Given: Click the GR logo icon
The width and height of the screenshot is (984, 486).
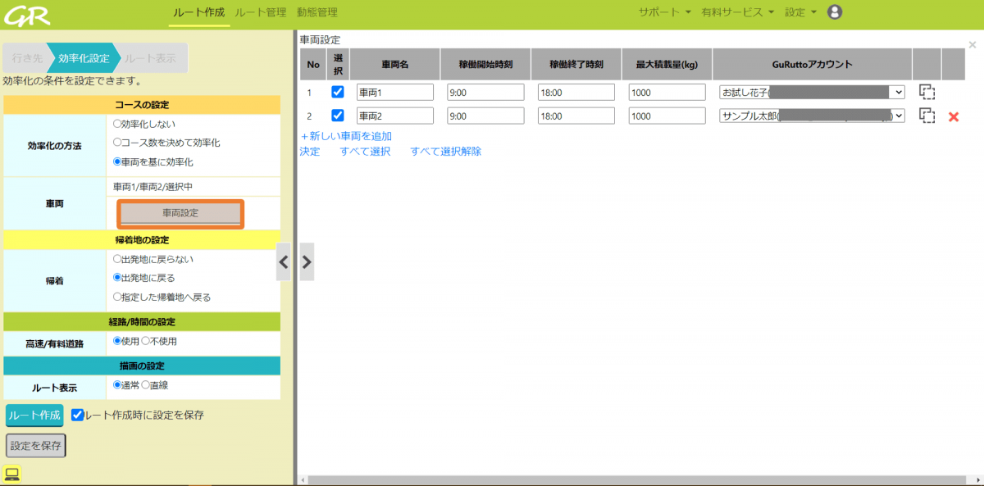Looking at the screenshot, I should pyautogui.click(x=26, y=14).
